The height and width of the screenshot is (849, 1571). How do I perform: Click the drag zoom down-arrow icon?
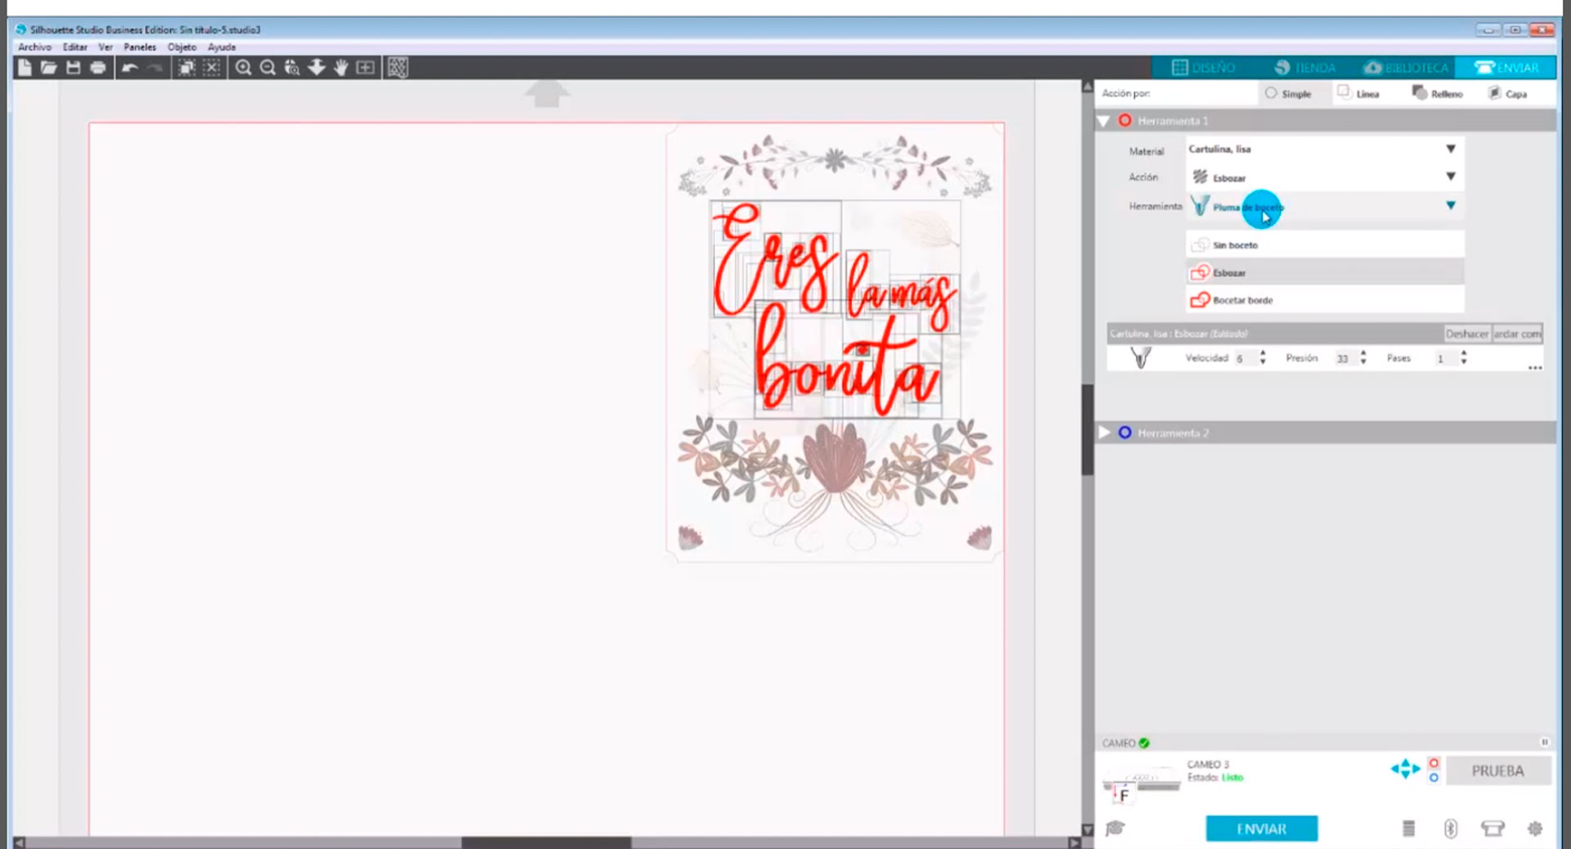[317, 68]
